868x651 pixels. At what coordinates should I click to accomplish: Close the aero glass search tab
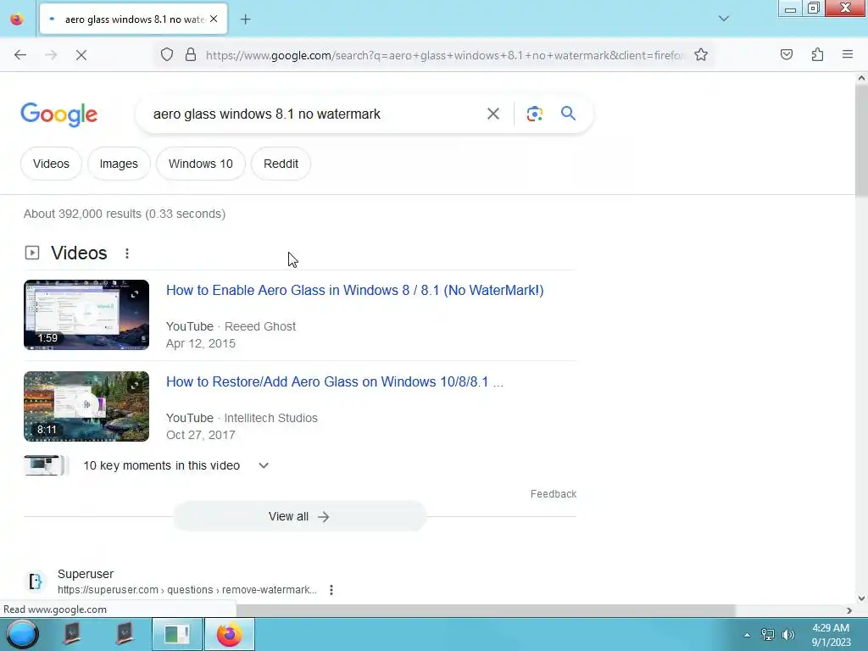click(214, 19)
